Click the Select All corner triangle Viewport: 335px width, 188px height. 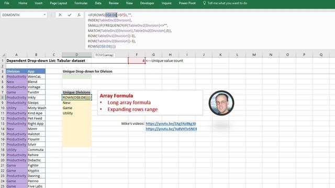pyautogui.click(x=4, y=55)
